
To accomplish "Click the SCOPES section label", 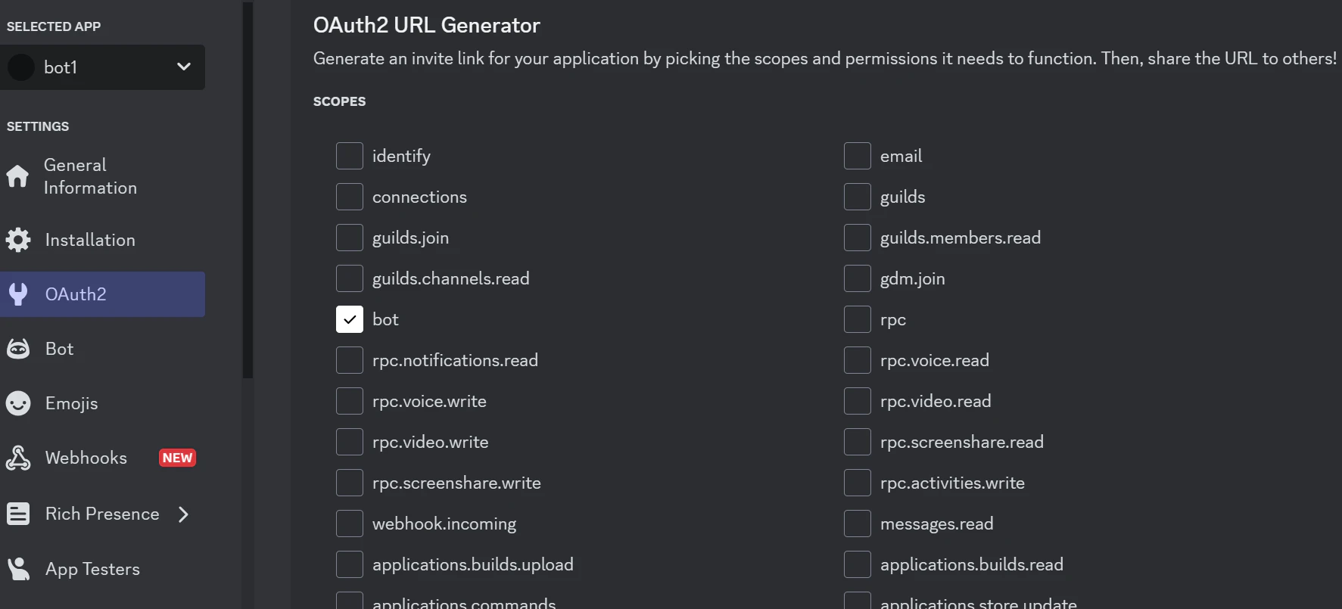I will tap(339, 101).
